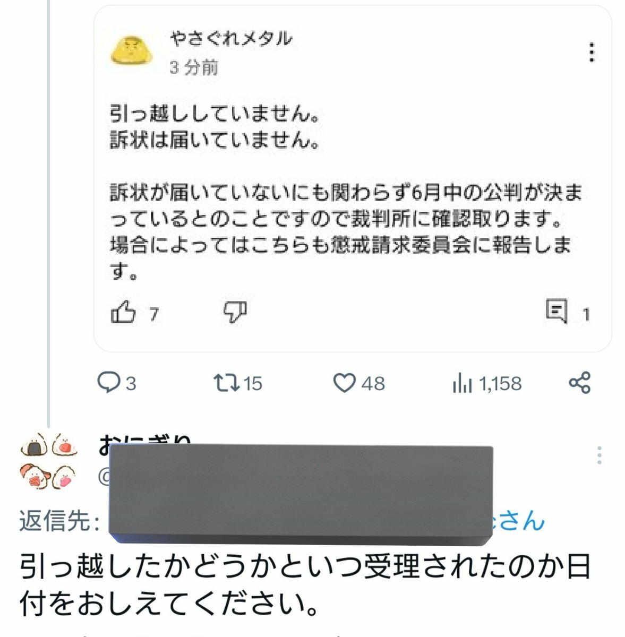Click the thumbs-up like icon
The image size is (625, 637).
(123, 312)
